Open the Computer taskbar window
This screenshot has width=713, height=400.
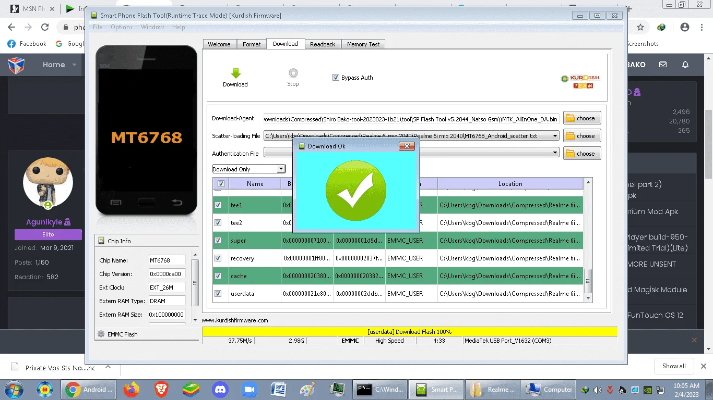coord(549,389)
